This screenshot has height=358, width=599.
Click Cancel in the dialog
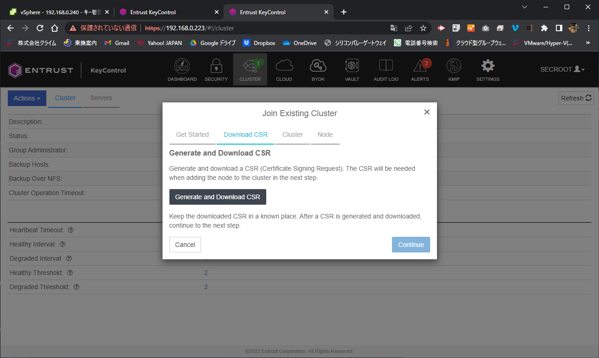[185, 245]
